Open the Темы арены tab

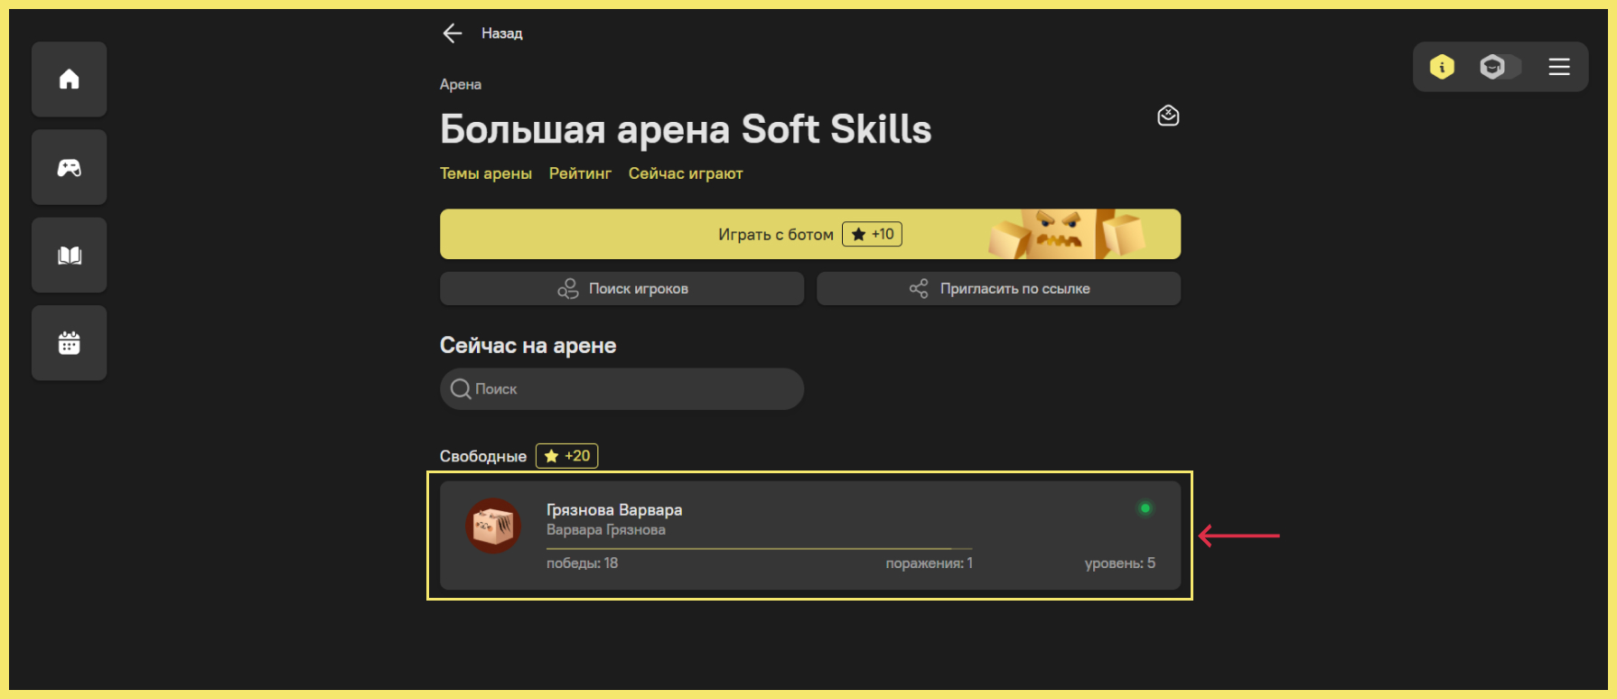(486, 173)
